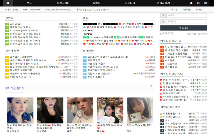Select the 놀이터 menu item

pyautogui.click(x=97, y=3)
